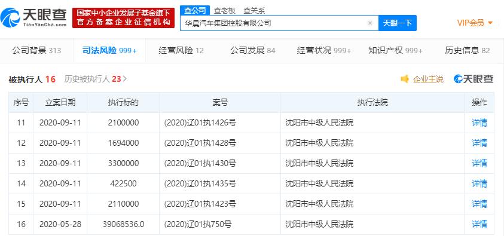Switch to the 查关系 search tab
The width and height of the screenshot is (504, 236).
[x=254, y=11]
